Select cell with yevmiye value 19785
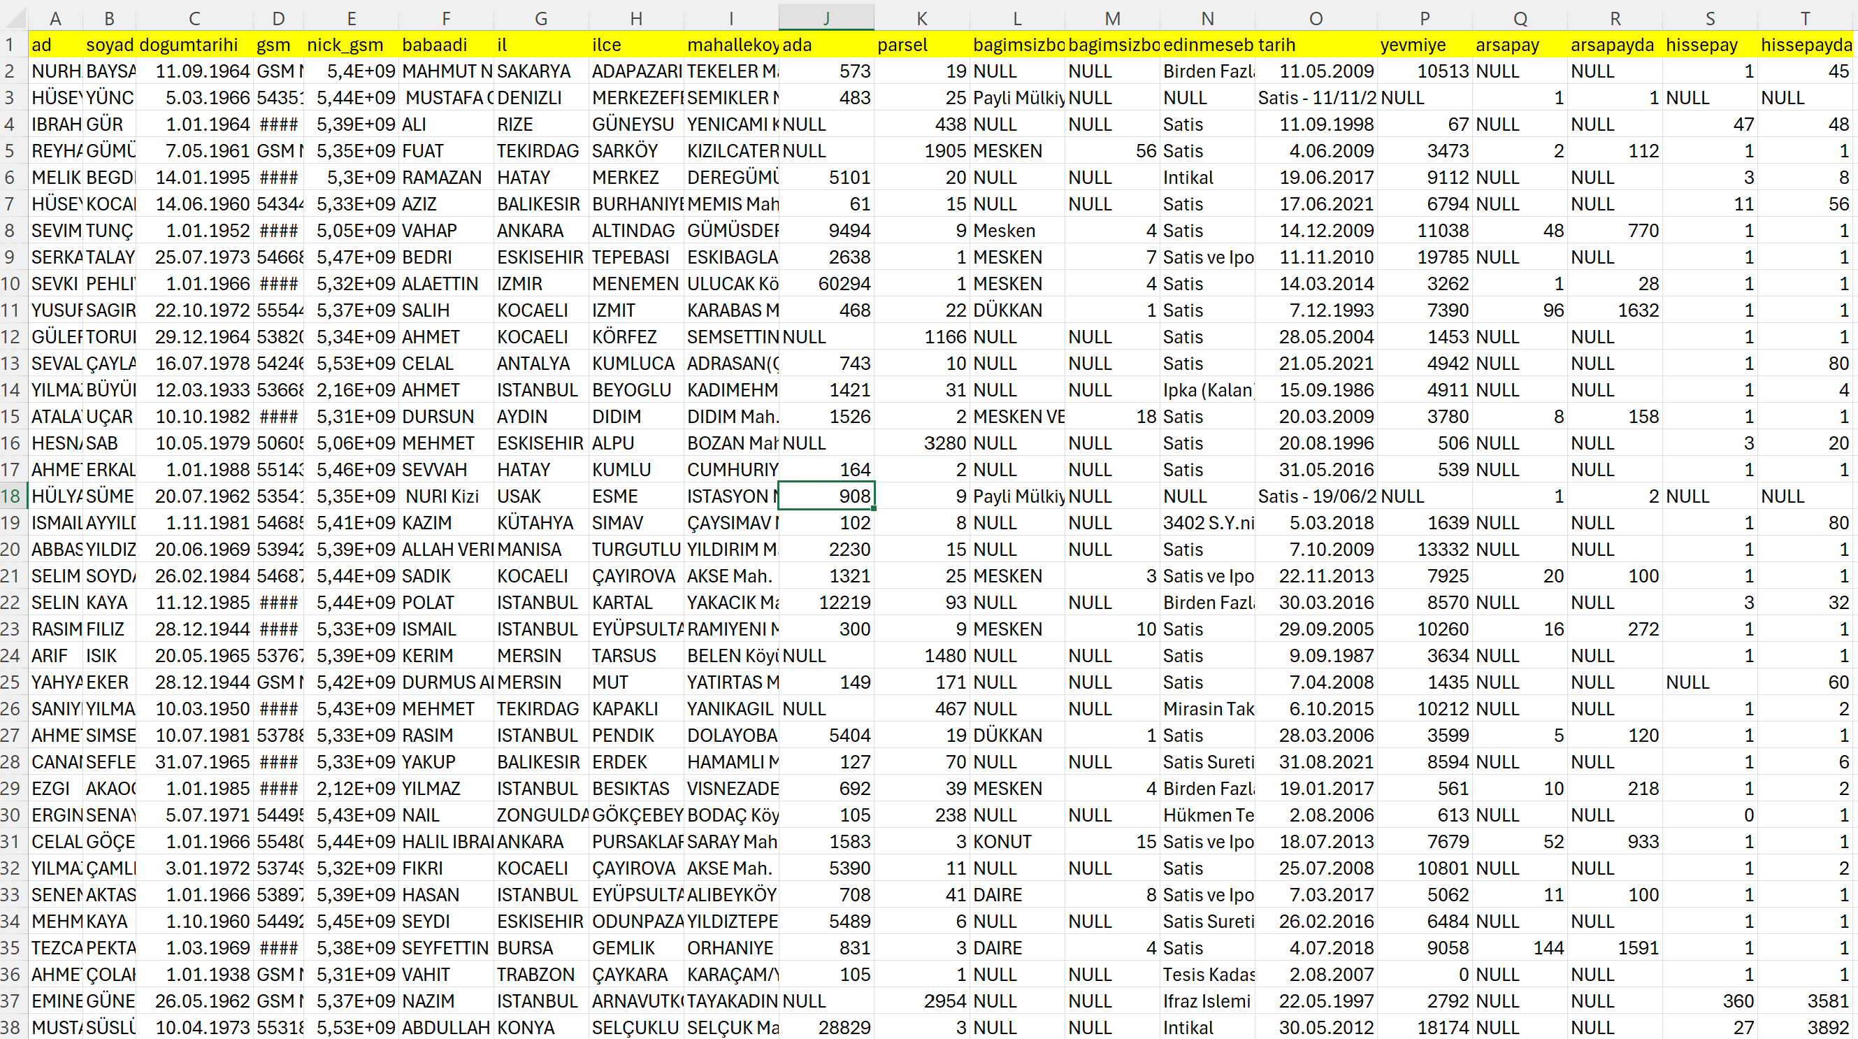 tap(1424, 257)
